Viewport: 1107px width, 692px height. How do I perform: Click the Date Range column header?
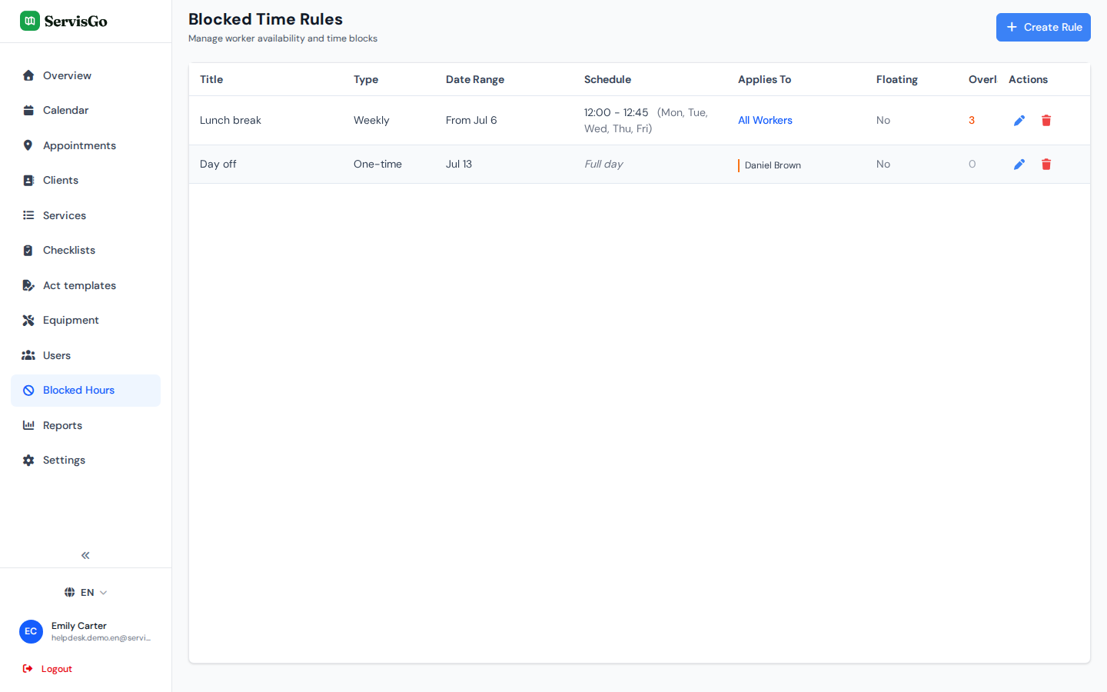pos(475,79)
